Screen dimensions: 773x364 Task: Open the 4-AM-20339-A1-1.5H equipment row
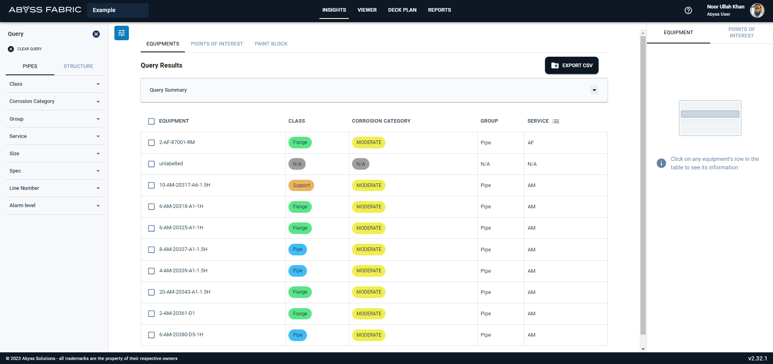(374, 271)
